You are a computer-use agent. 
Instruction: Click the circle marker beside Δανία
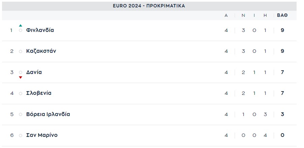point(21,72)
